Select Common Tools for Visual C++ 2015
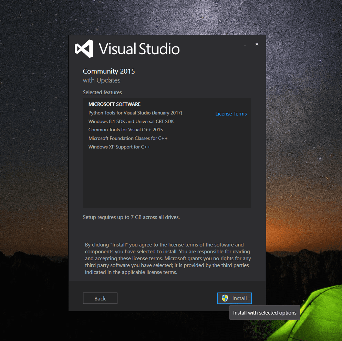 pyautogui.click(x=126, y=130)
